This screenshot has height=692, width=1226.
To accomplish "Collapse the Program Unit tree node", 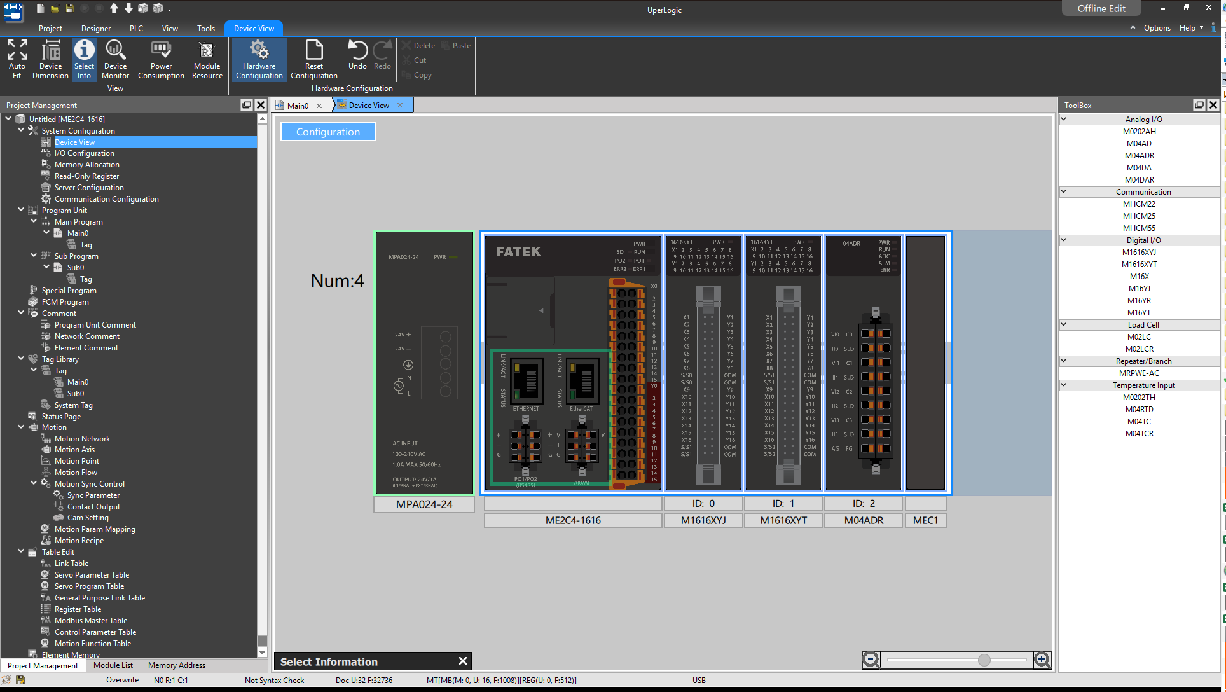I will tap(21, 210).
